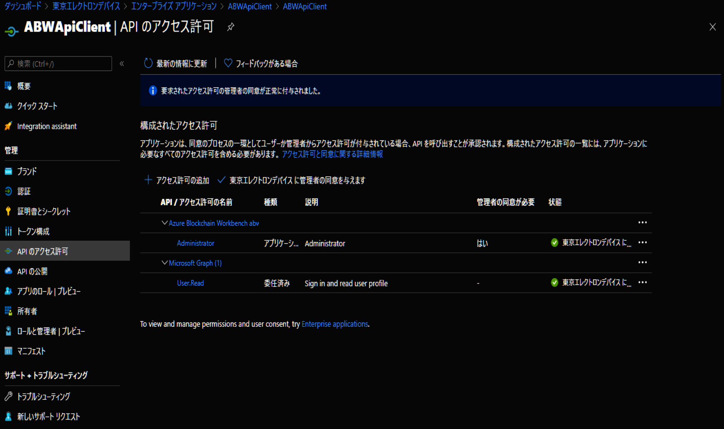Open the Enterprise applications link
The image size is (724, 429).
pyautogui.click(x=335, y=324)
